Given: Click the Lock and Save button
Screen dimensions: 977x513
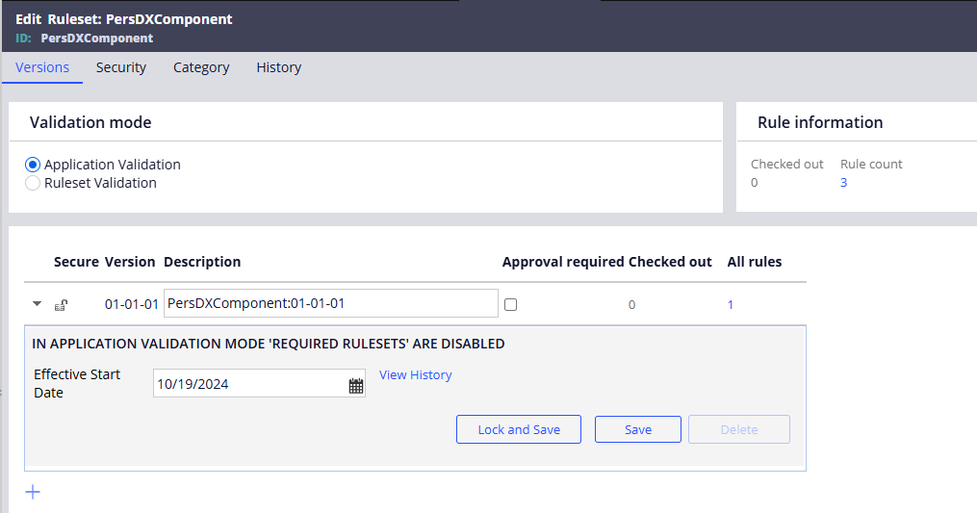Looking at the screenshot, I should pyautogui.click(x=518, y=429).
